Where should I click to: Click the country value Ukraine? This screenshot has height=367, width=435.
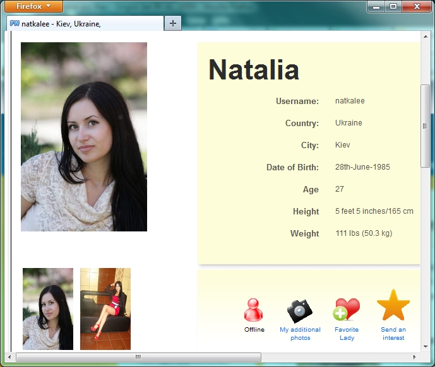click(x=349, y=123)
